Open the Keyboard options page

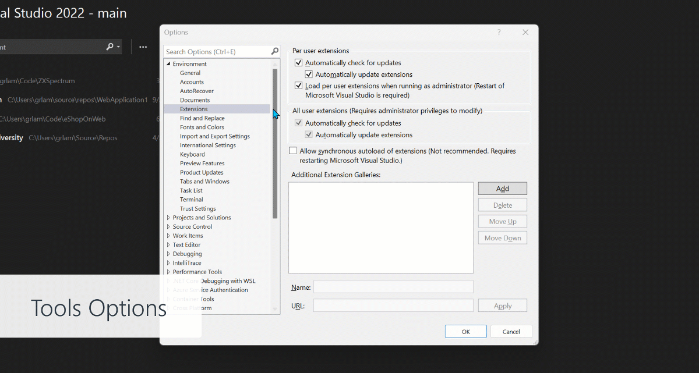(192, 154)
